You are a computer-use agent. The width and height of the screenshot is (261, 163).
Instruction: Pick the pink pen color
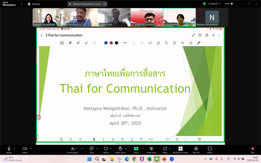111,43
